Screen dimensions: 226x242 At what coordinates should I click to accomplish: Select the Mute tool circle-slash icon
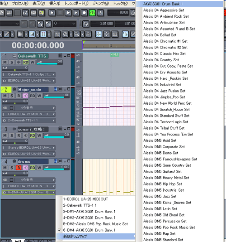pos(65,34)
